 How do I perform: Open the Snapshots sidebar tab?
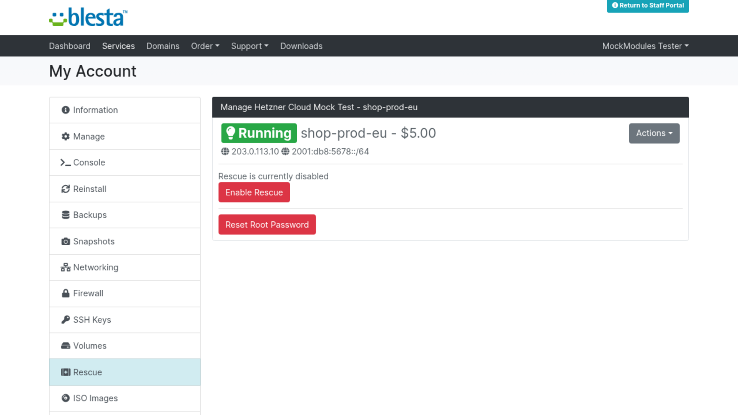click(x=125, y=241)
